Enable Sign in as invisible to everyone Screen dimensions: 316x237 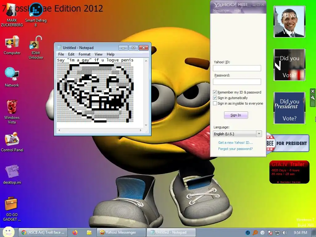tap(215, 103)
